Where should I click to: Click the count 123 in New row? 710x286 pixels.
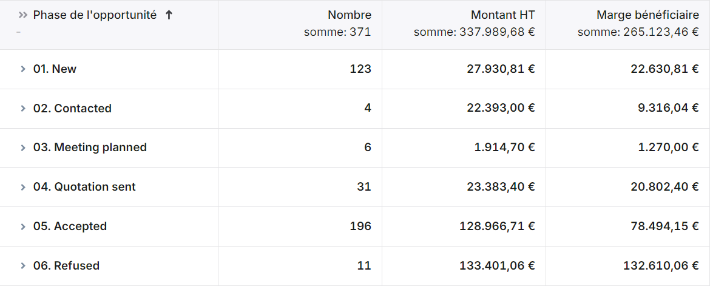(360, 69)
